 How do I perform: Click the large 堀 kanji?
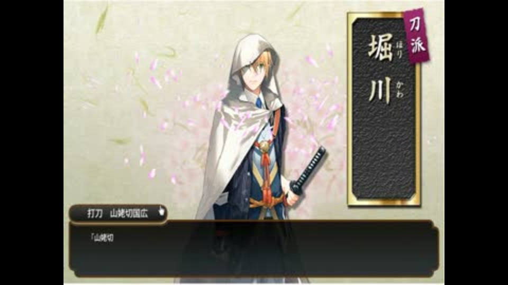(x=380, y=47)
